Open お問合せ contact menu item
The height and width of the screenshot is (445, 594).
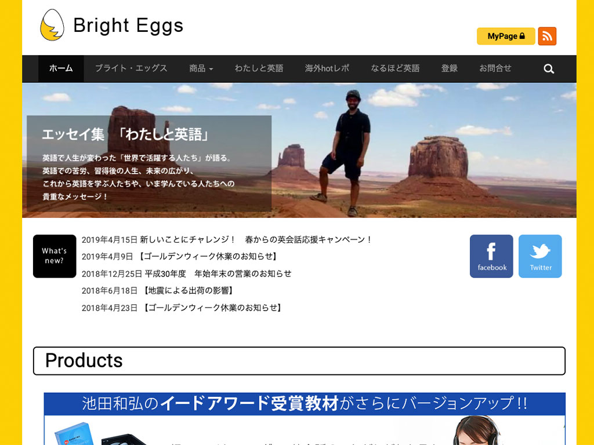[495, 68]
